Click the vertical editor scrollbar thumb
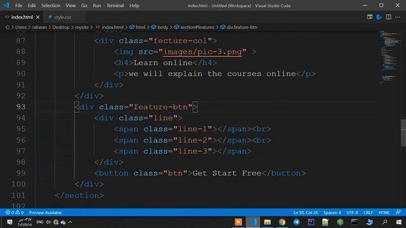 (403, 132)
